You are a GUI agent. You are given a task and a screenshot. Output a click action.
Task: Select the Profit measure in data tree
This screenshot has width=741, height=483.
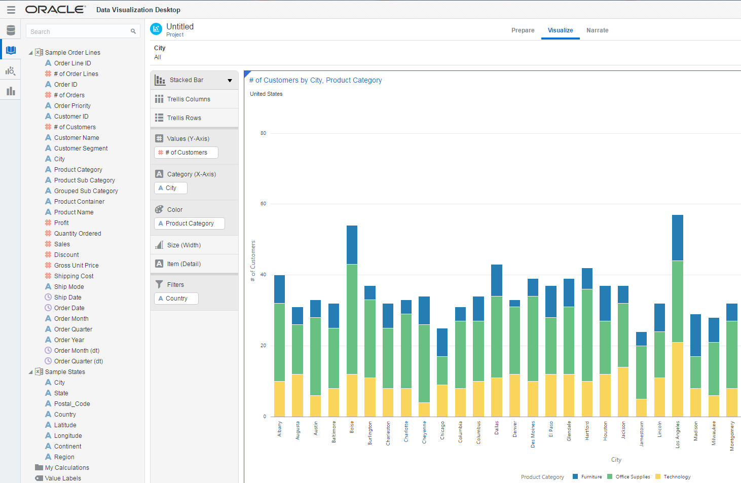61,223
